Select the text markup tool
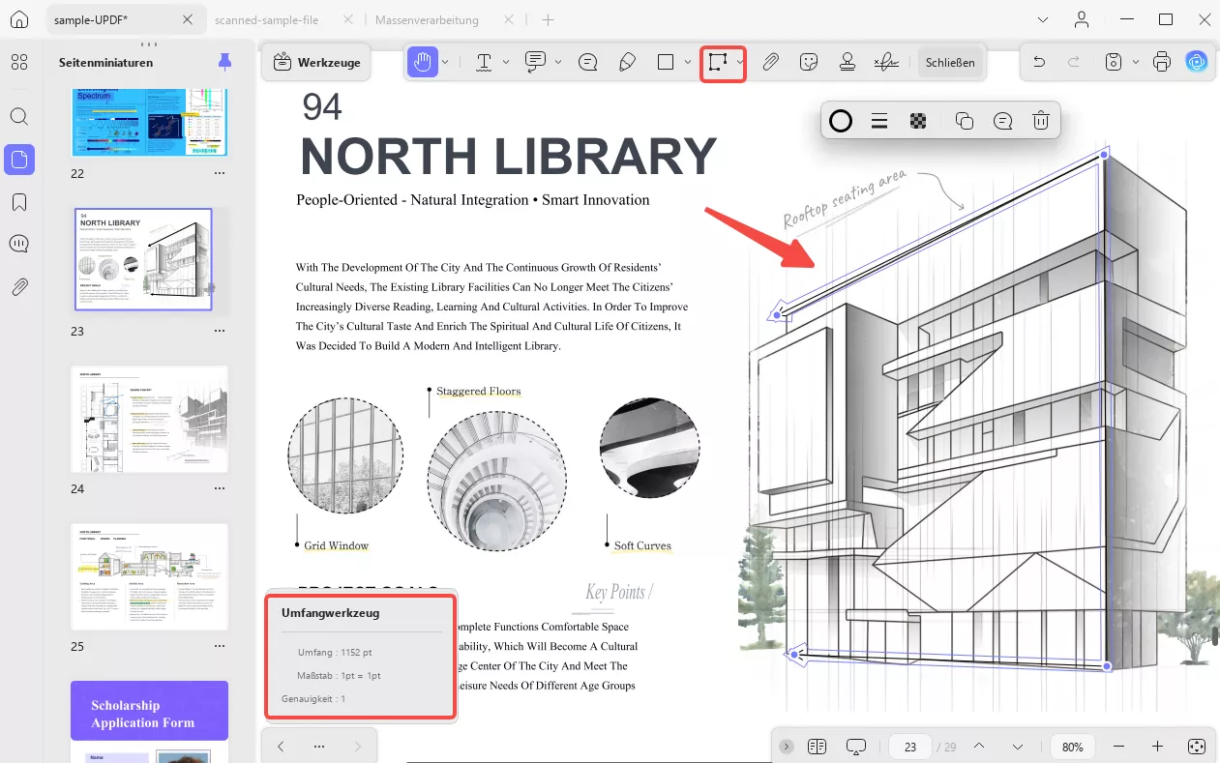The image size is (1220, 763). tap(484, 62)
